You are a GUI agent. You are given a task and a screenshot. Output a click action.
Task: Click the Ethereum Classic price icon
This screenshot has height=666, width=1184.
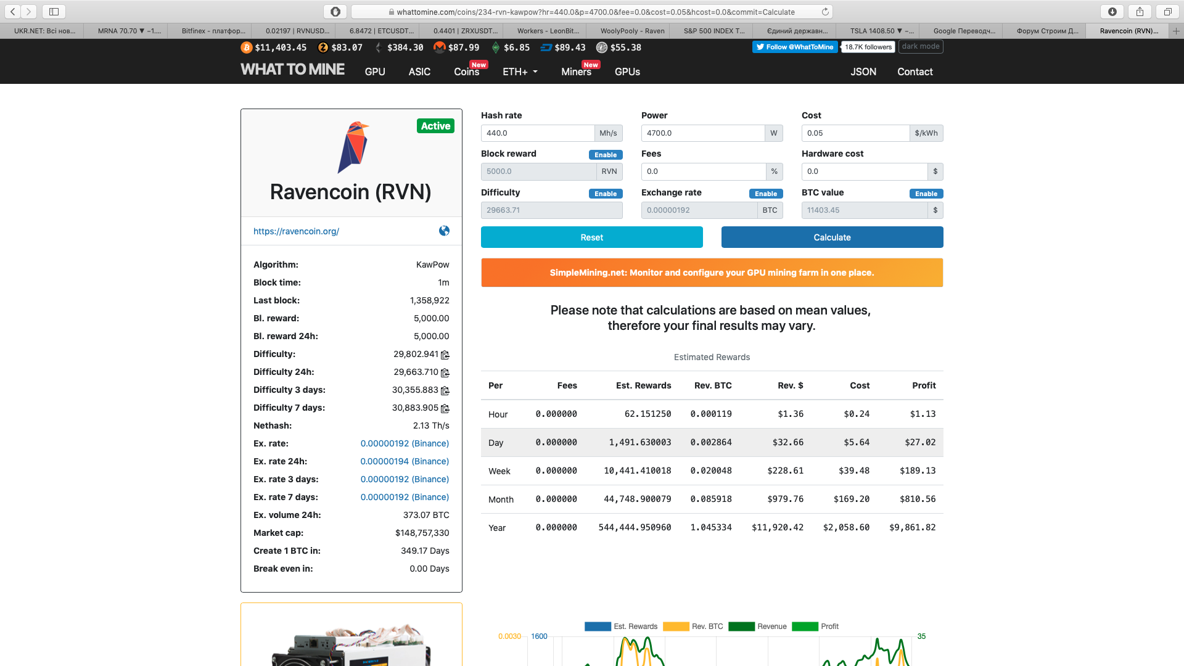pyautogui.click(x=496, y=47)
